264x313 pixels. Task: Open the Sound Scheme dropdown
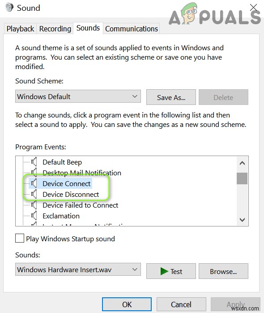[78, 96]
